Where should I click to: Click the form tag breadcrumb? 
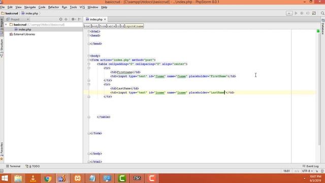(103, 26)
